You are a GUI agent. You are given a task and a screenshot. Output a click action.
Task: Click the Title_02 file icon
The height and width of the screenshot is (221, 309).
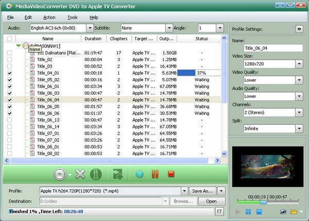click(x=32, y=60)
